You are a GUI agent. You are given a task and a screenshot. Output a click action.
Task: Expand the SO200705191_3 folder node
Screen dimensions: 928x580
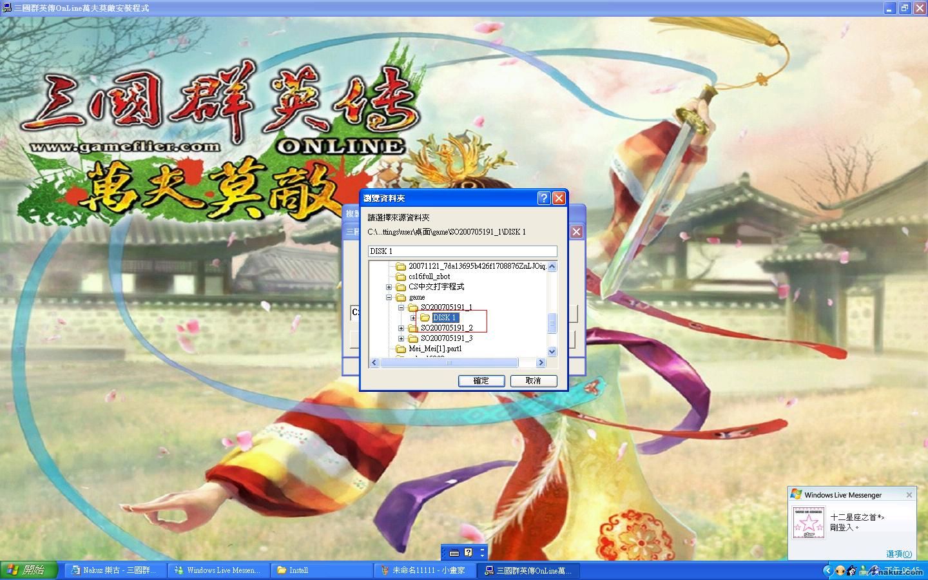pos(401,338)
